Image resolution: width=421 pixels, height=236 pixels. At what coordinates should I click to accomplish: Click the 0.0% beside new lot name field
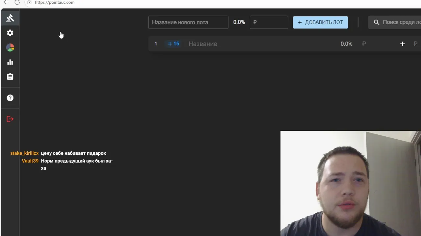(239, 22)
